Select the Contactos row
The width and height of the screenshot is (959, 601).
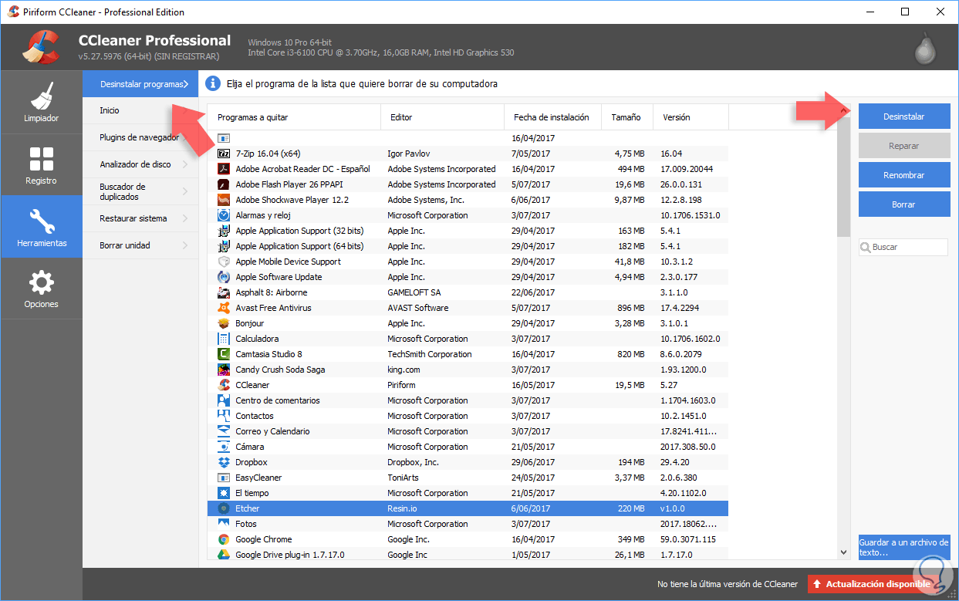pyautogui.click(x=468, y=416)
